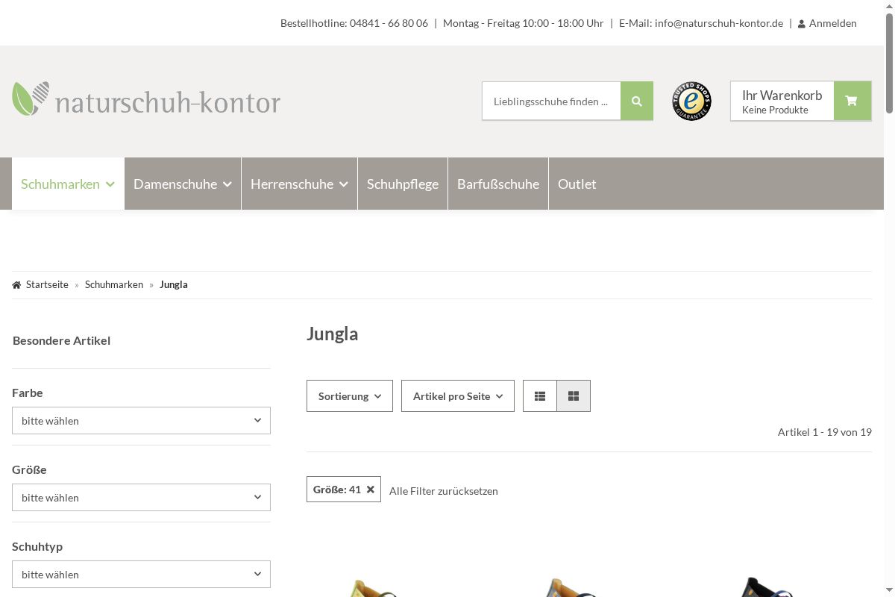
Task: Click the Startseite breadcrumb link
Action: coord(47,285)
